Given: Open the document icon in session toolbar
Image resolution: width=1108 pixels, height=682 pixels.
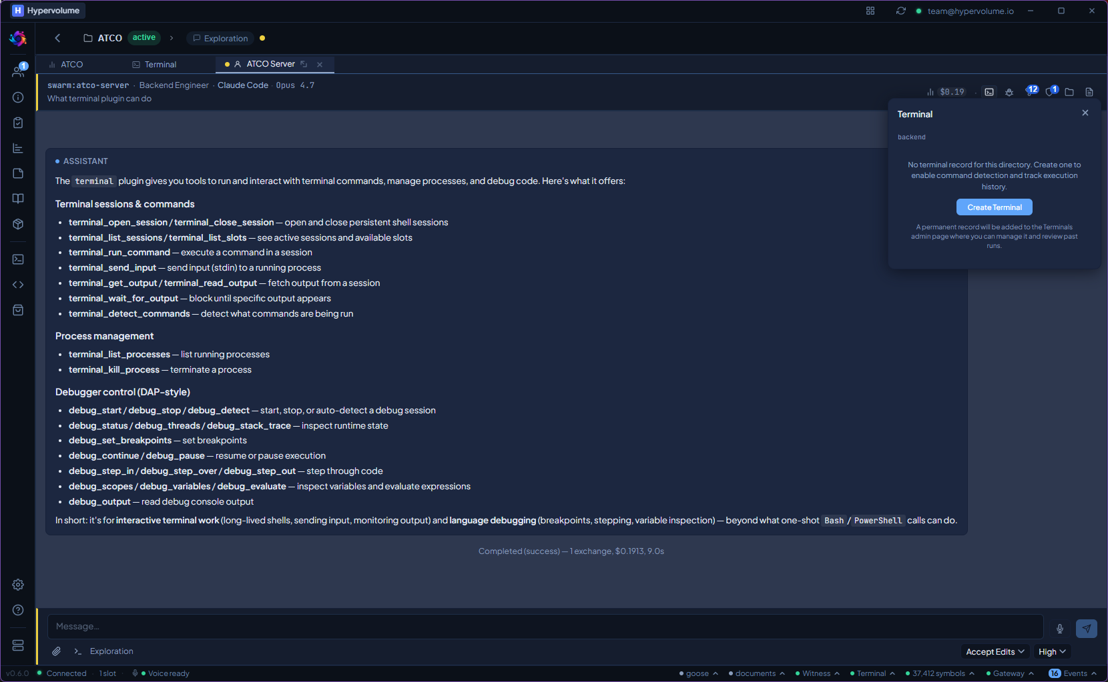Looking at the screenshot, I should coord(1089,92).
